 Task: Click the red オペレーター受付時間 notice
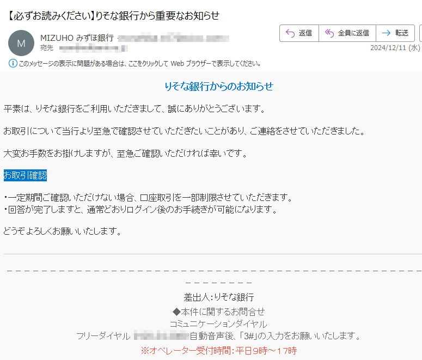[219, 351]
